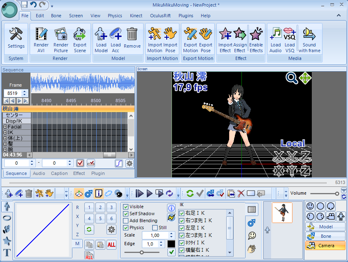Image resolution: width=348 pixels, height=262 pixels.
Task: Click Import Pose icon
Action: click(170, 34)
